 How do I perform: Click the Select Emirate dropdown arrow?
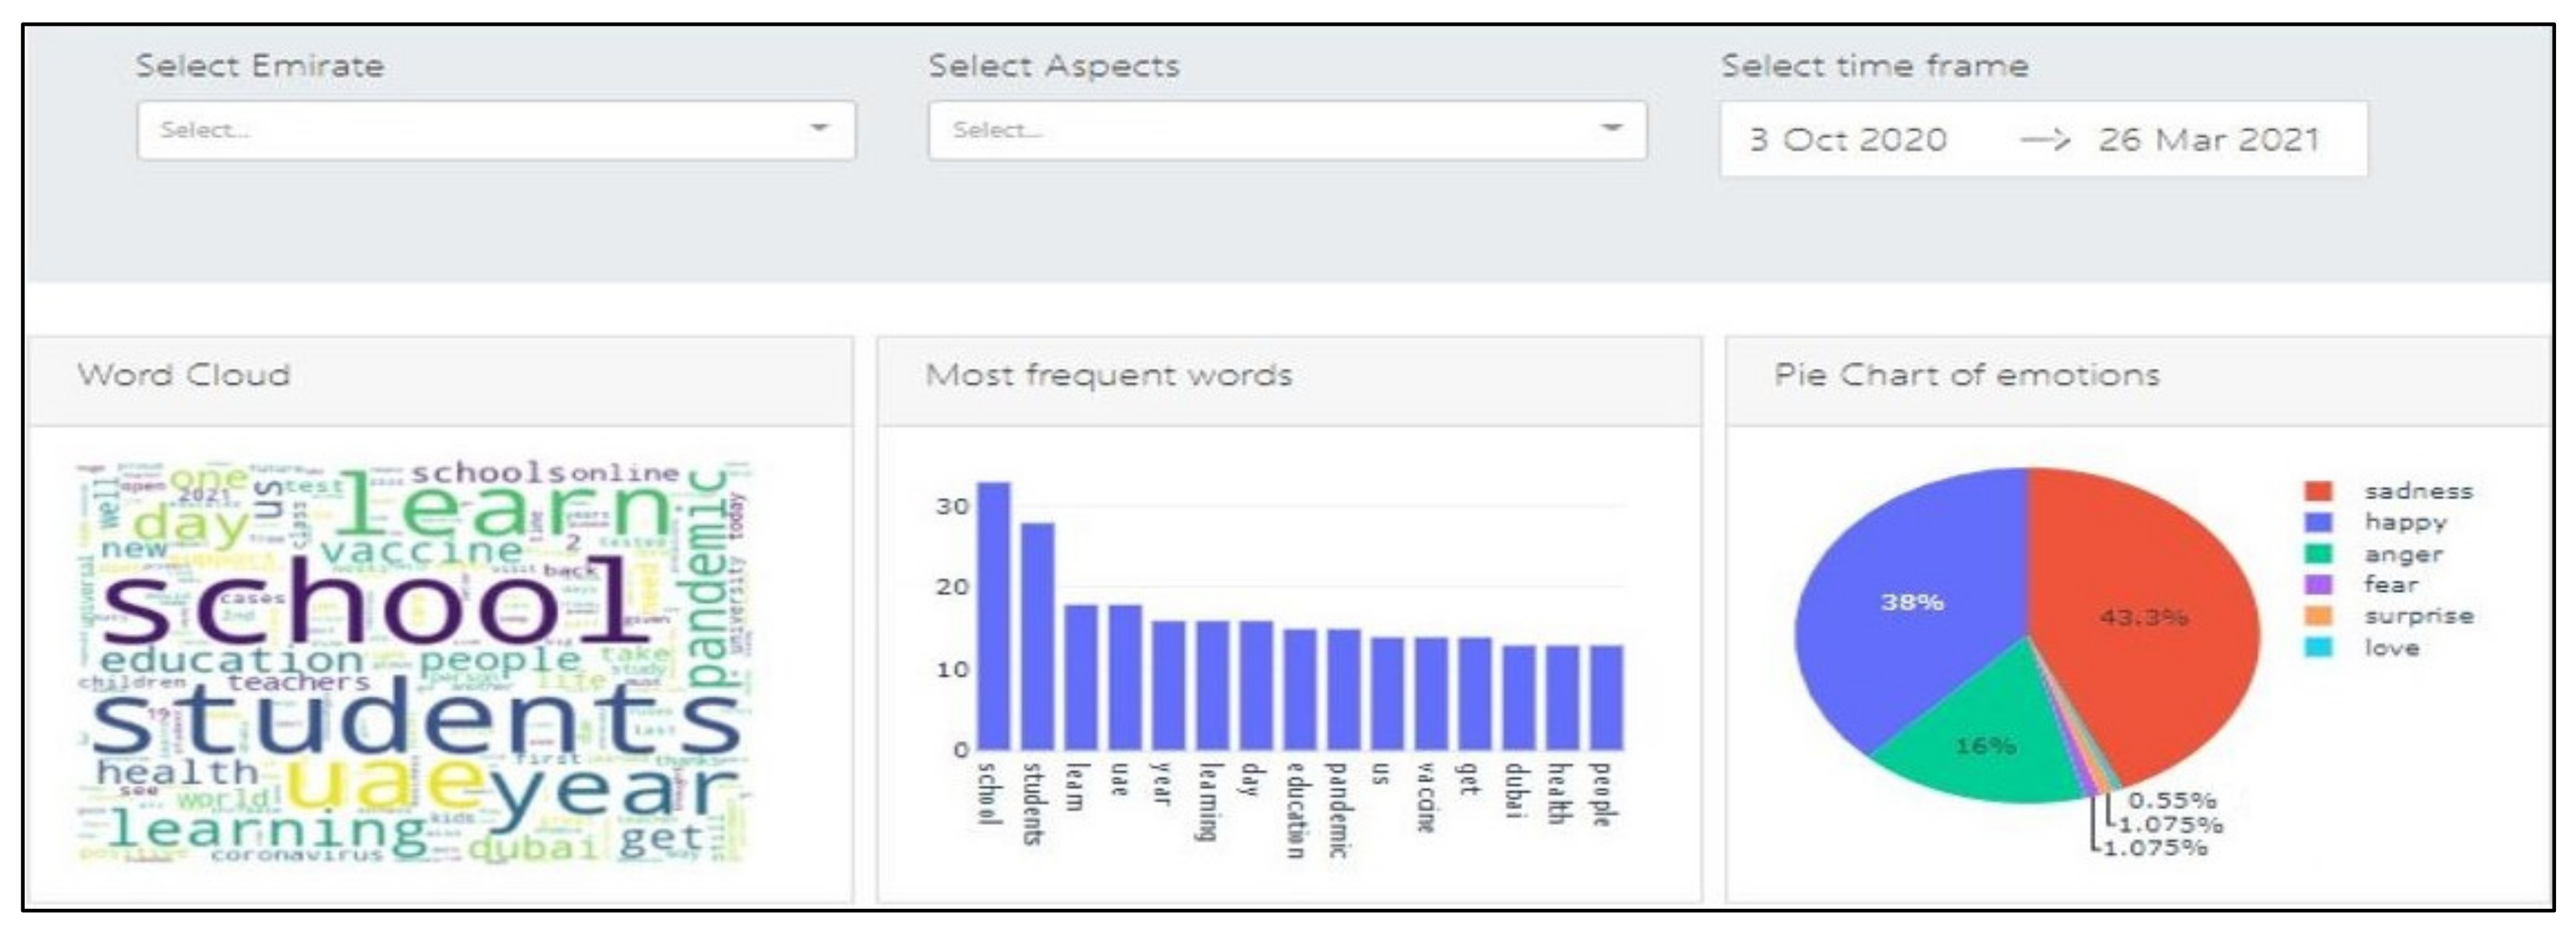click(x=819, y=128)
